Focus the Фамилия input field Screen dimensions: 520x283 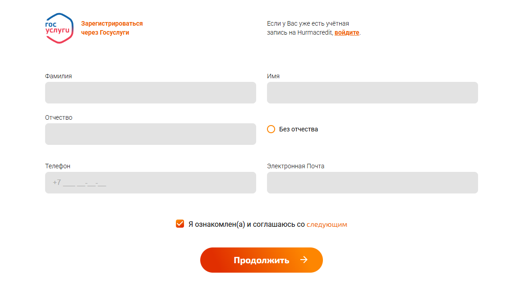pyautogui.click(x=150, y=93)
